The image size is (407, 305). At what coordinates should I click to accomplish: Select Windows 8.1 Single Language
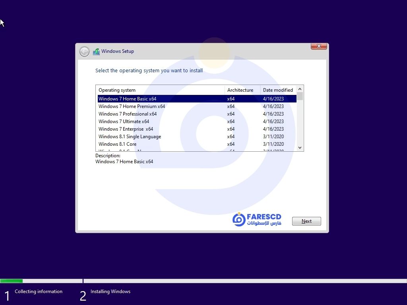(197, 137)
